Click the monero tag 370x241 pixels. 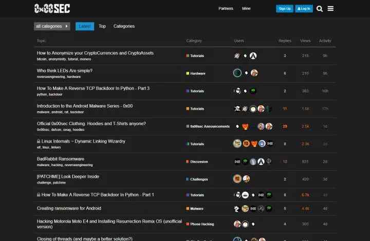(x=85, y=59)
